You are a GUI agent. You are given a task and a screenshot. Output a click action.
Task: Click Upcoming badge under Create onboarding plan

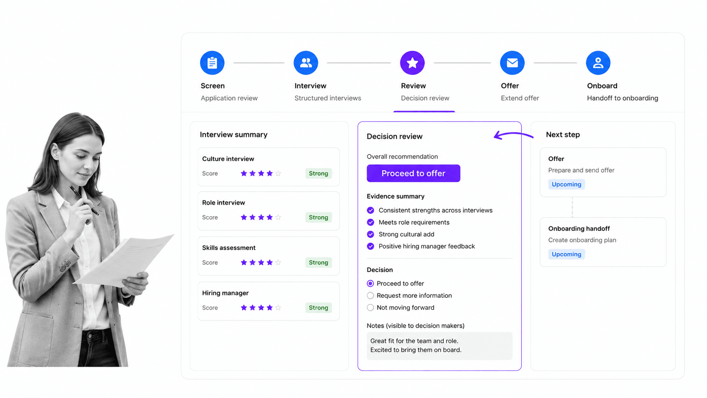[567, 254]
